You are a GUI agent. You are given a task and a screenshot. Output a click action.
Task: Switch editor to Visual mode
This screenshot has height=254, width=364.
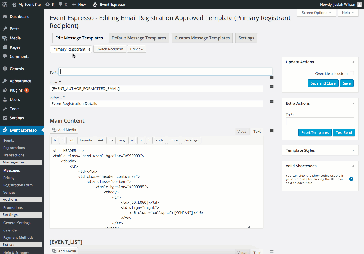click(242, 131)
